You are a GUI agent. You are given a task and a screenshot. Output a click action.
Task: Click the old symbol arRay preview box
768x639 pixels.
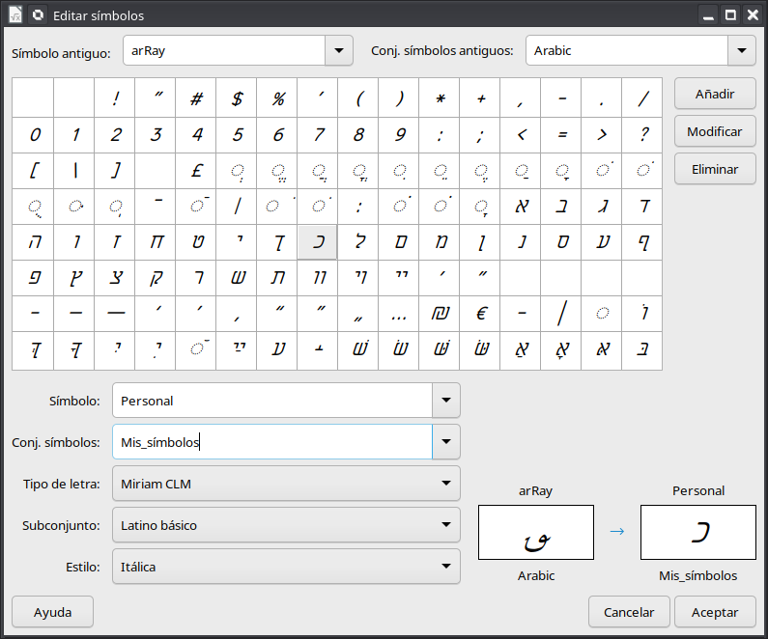coord(536,532)
